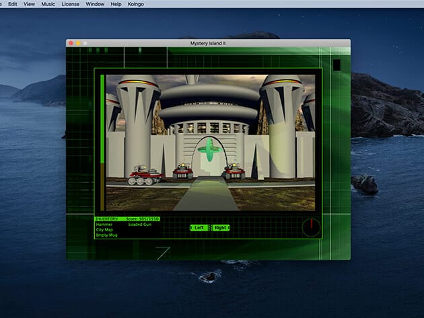Select City Map from the inventory
Viewport: 424px width, 318px height.
(105, 229)
